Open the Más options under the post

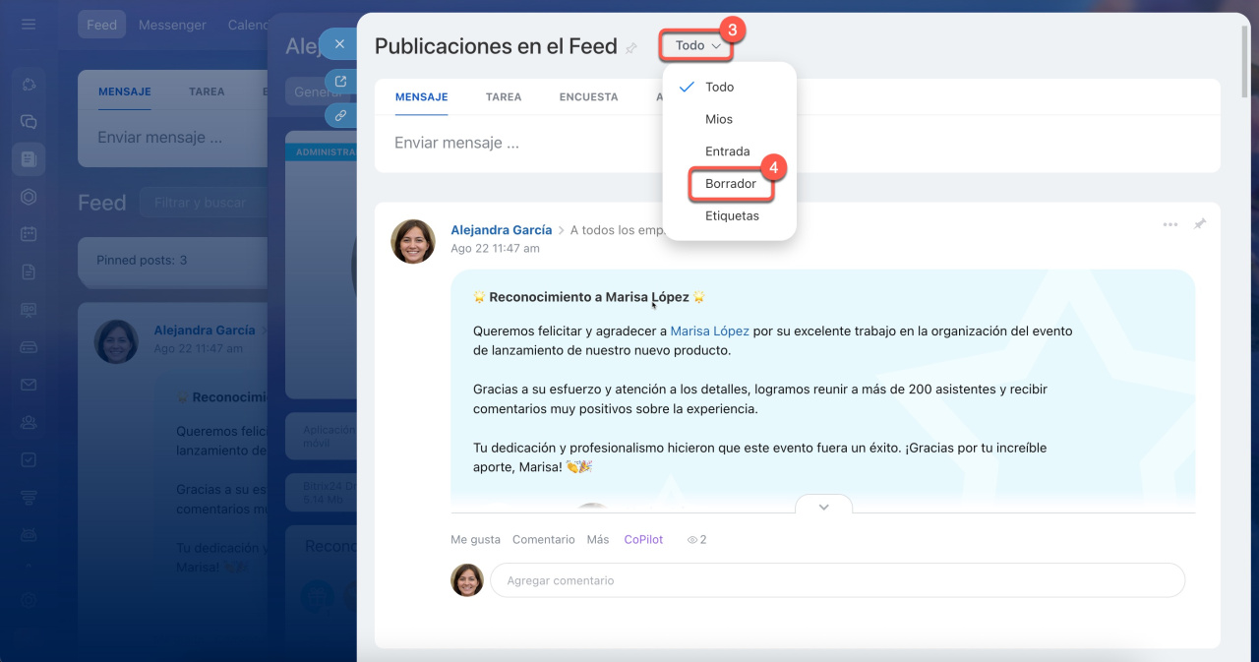(597, 540)
